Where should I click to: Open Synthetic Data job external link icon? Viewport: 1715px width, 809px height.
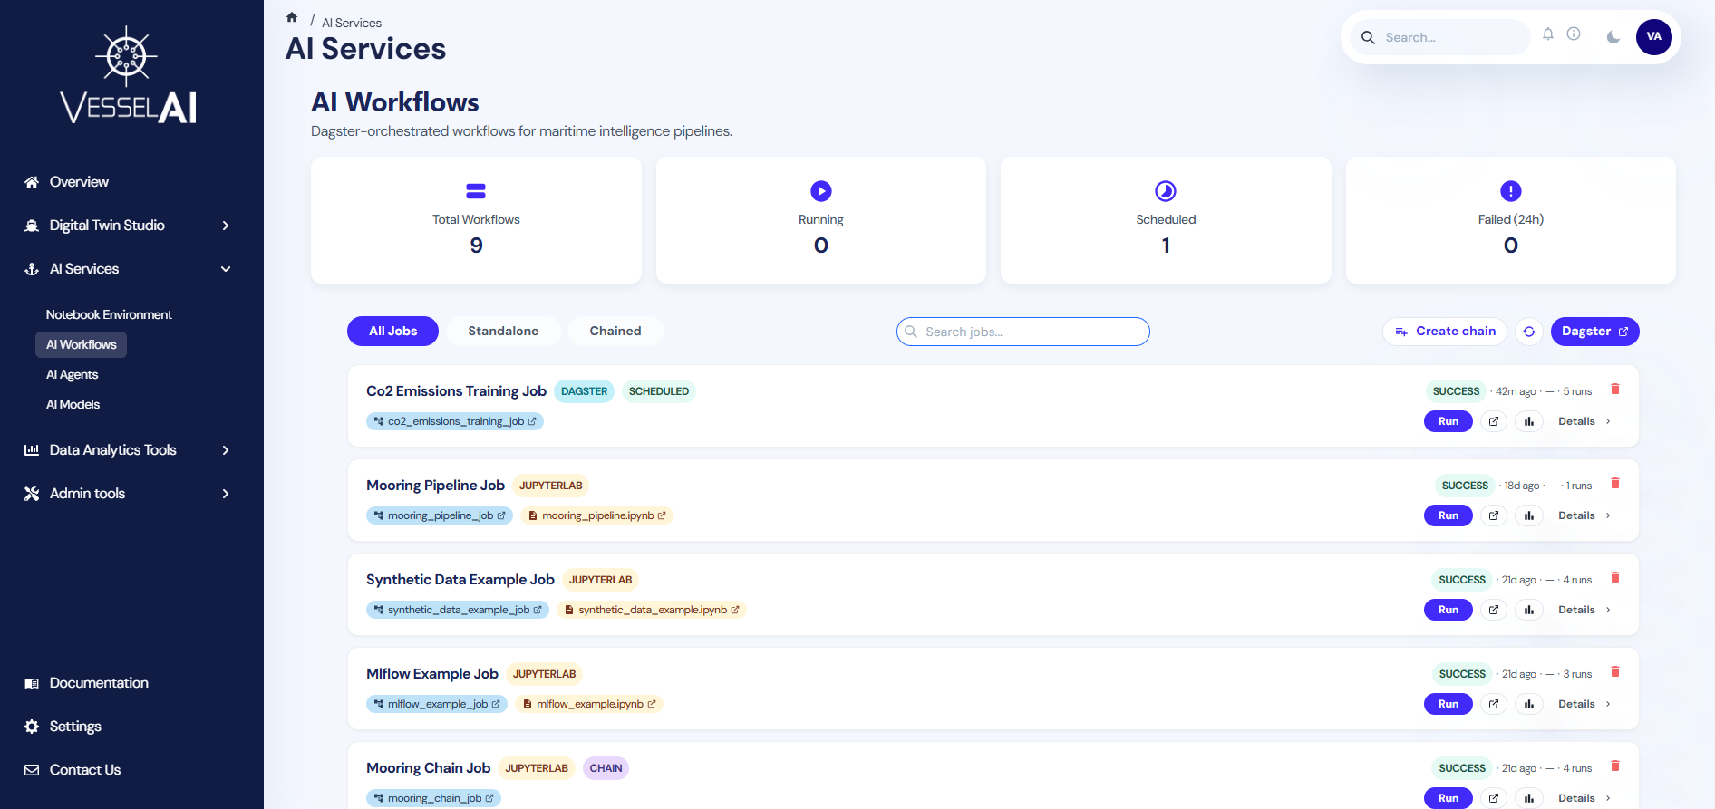click(x=1494, y=610)
